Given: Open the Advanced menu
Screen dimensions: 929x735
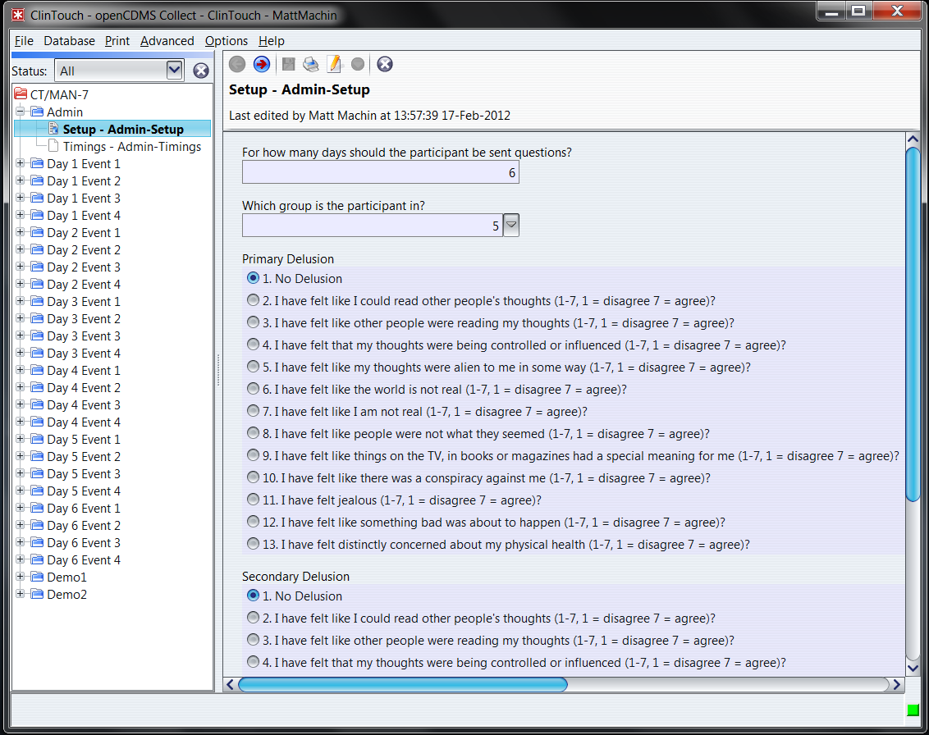Looking at the screenshot, I should click(167, 41).
